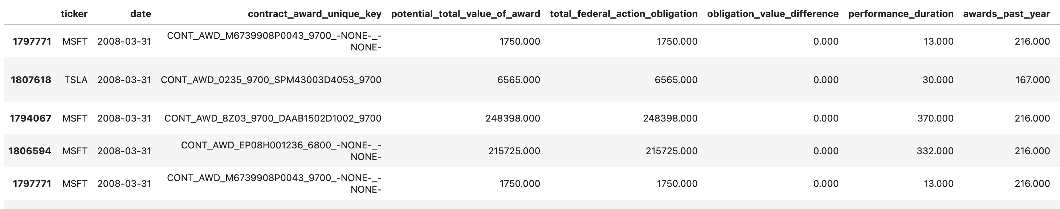
Task: Click row index 1807618
Action: point(31,80)
